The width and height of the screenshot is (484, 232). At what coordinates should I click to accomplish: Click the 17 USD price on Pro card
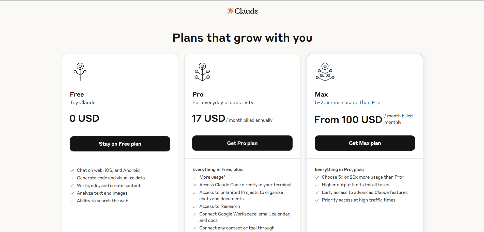pyautogui.click(x=208, y=118)
